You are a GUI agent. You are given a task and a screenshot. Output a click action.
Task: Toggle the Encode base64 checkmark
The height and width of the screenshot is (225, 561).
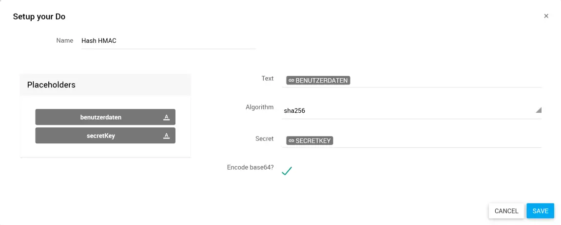287,171
